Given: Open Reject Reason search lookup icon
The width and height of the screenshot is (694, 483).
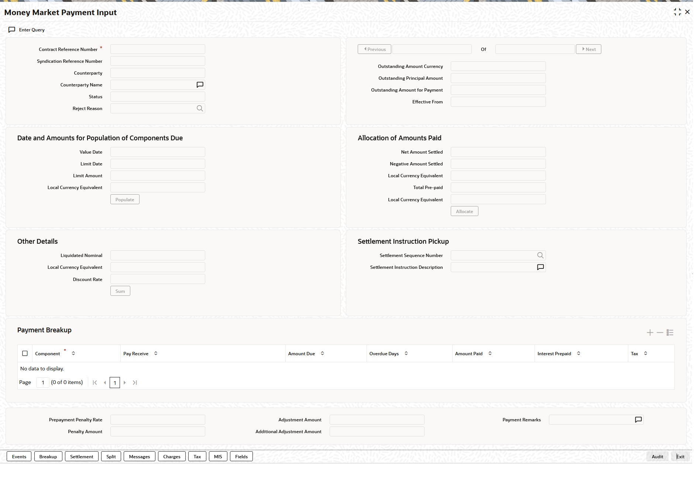Looking at the screenshot, I should tap(200, 109).
